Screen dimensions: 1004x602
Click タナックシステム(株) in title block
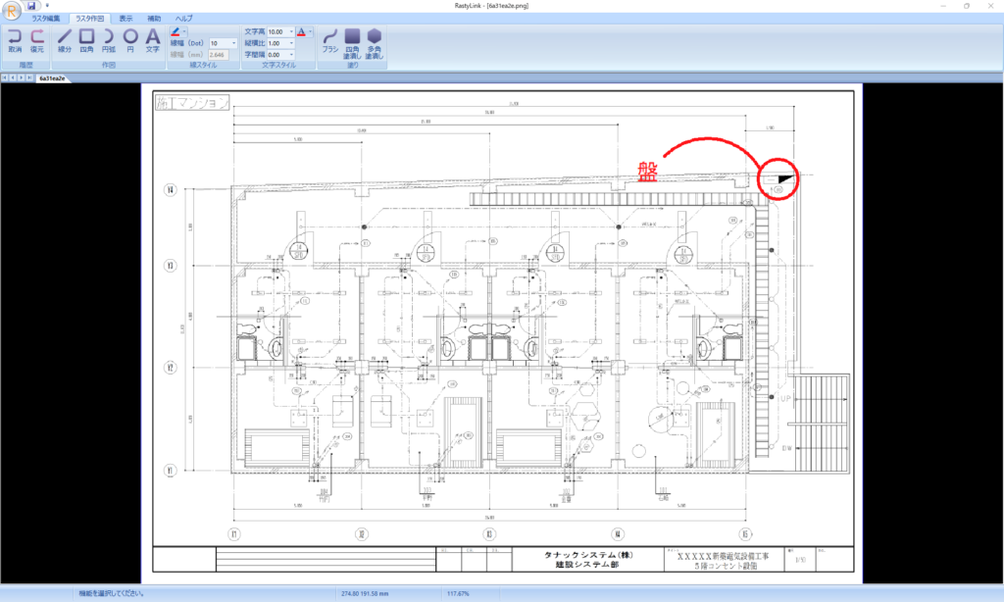tap(588, 555)
